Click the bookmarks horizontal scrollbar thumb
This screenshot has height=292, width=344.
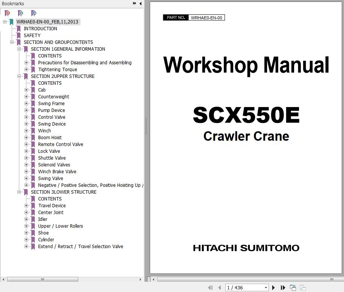click(43, 280)
